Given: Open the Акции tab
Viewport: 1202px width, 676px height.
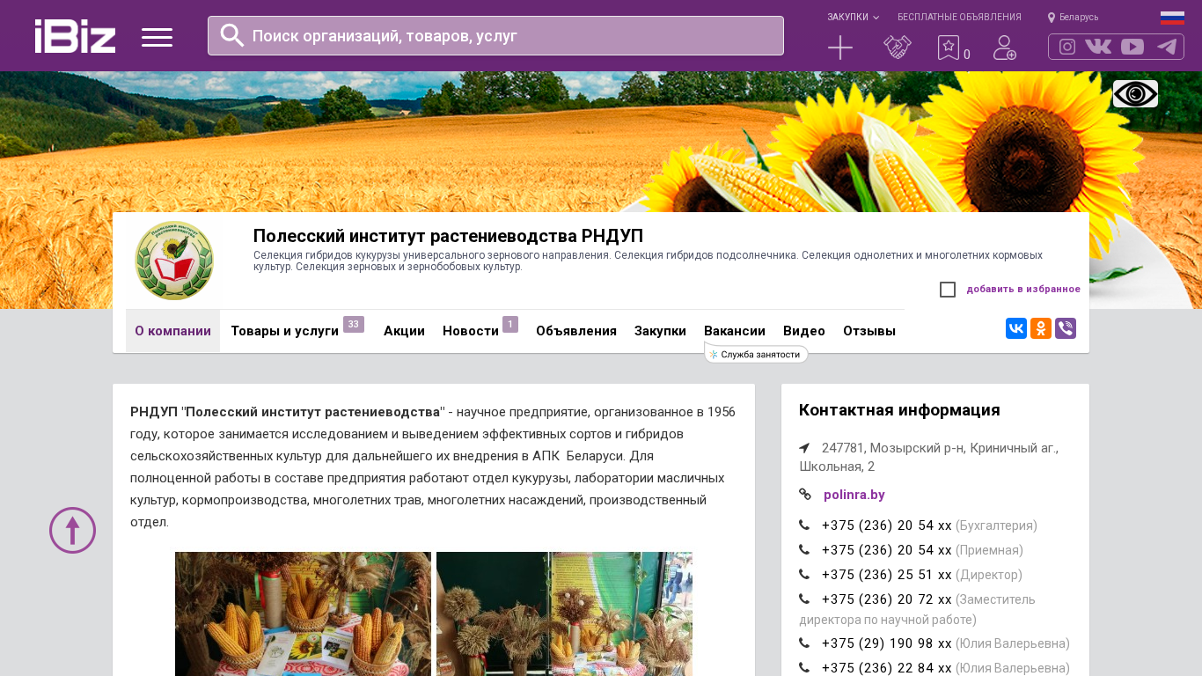Looking at the screenshot, I should (x=404, y=331).
